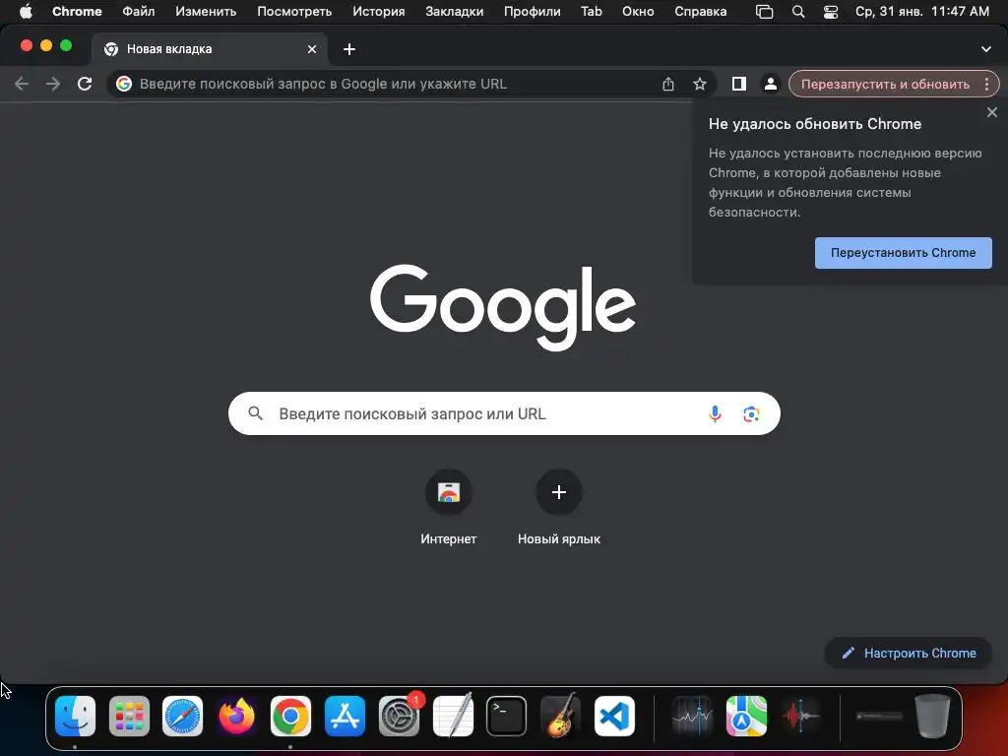Open Finder from the dock
The width and height of the screenshot is (1008, 756).
tap(75, 717)
